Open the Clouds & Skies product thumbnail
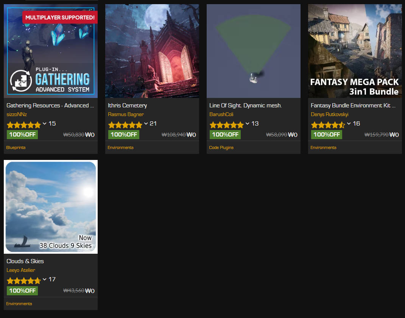The height and width of the screenshot is (318, 405). pyautogui.click(x=51, y=207)
